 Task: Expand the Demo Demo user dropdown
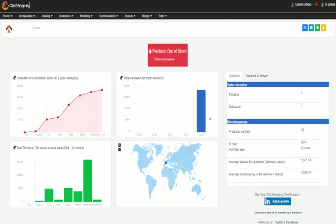303,4
